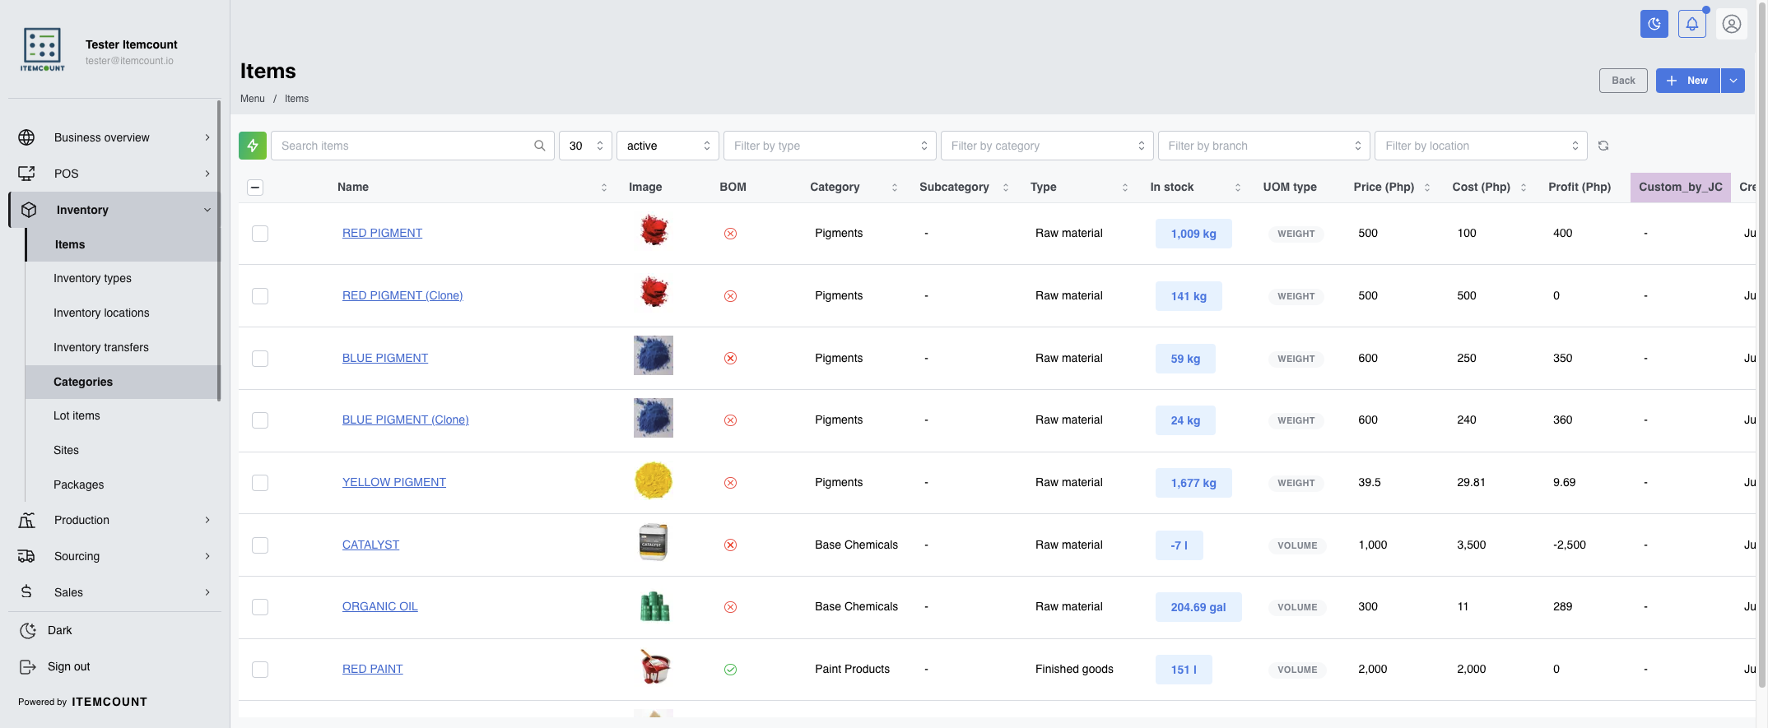Click the green BOM check for RED PAINT
1768x728 pixels.
(x=730, y=670)
